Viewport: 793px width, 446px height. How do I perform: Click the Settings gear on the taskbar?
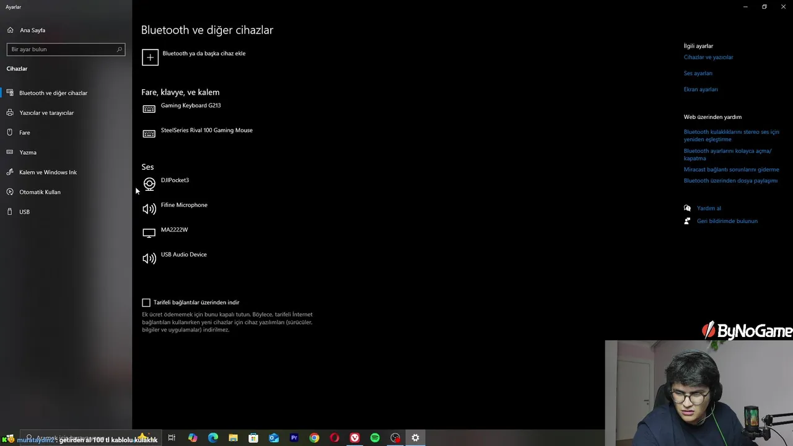[415, 438]
